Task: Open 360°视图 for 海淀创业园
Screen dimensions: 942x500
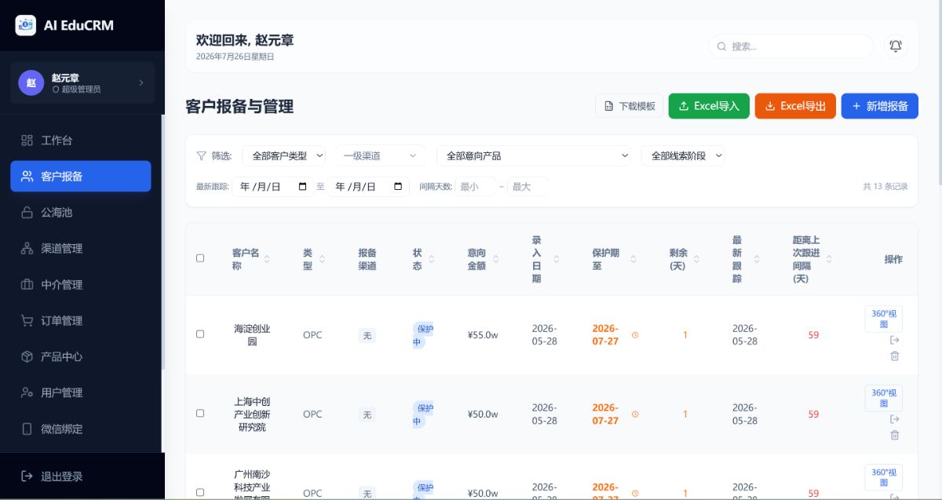Action: pyautogui.click(x=884, y=319)
